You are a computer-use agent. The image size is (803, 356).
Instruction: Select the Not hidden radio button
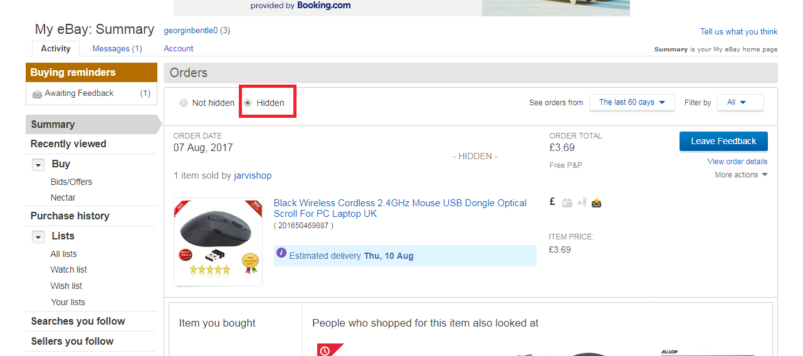click(184, 103)
